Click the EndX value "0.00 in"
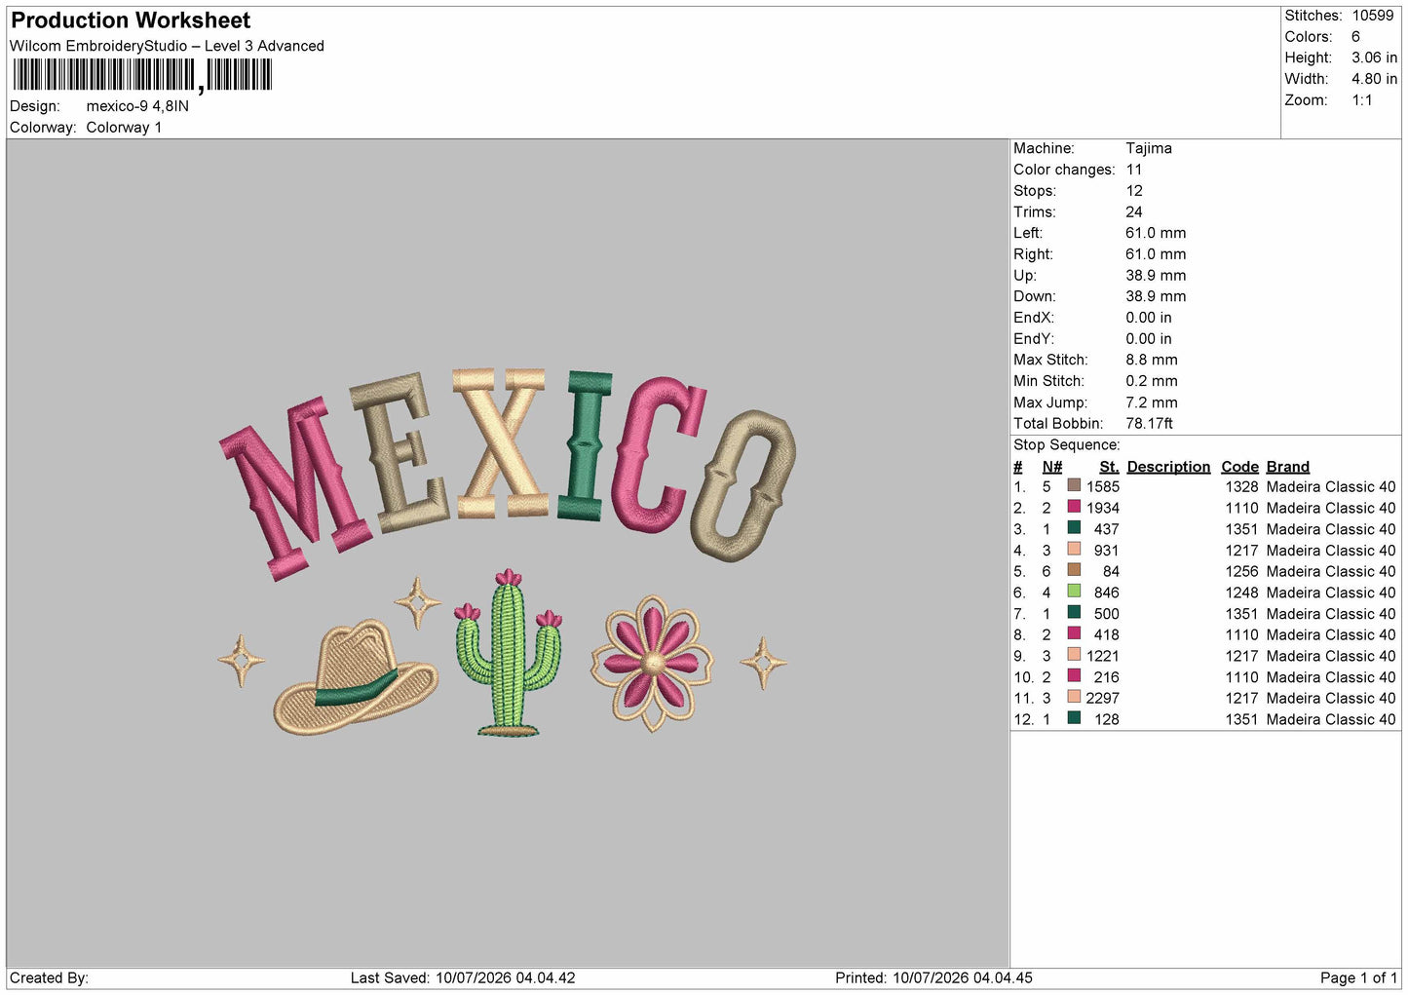1408x995 pixels. click(x=1149, y=318)
